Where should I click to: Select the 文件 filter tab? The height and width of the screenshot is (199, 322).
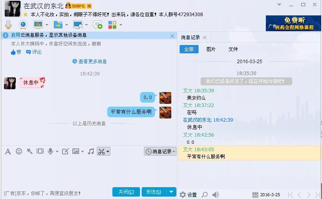[x=233, y=49]
